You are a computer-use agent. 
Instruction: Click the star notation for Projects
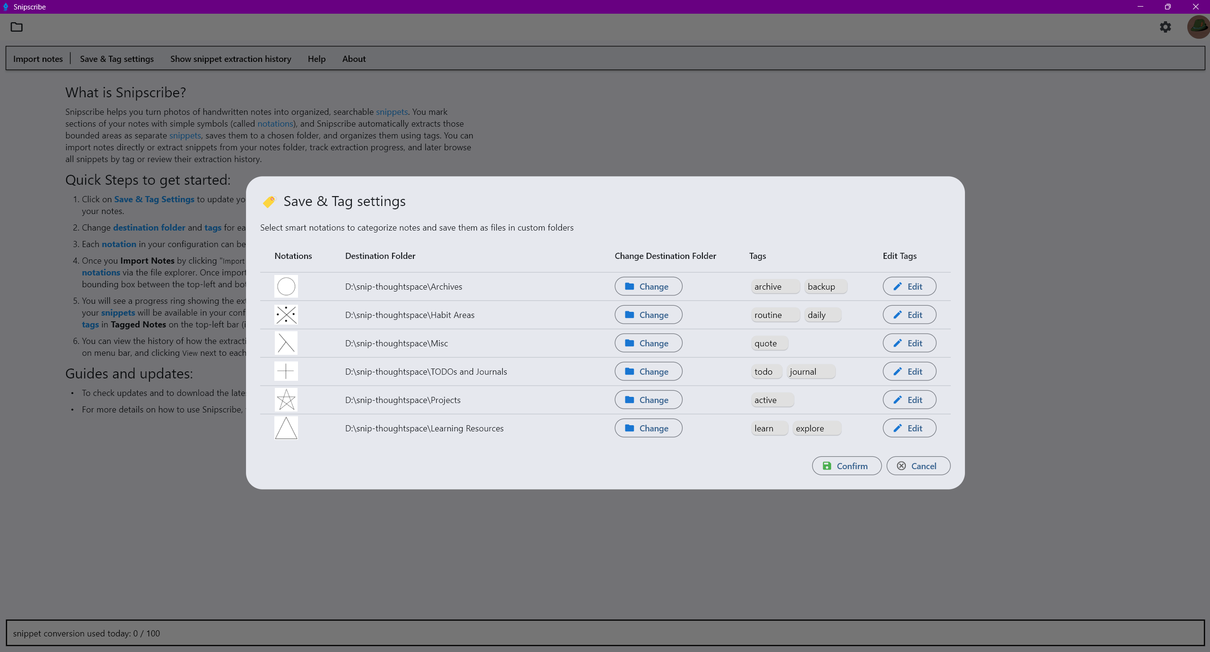tap(285, 399)
